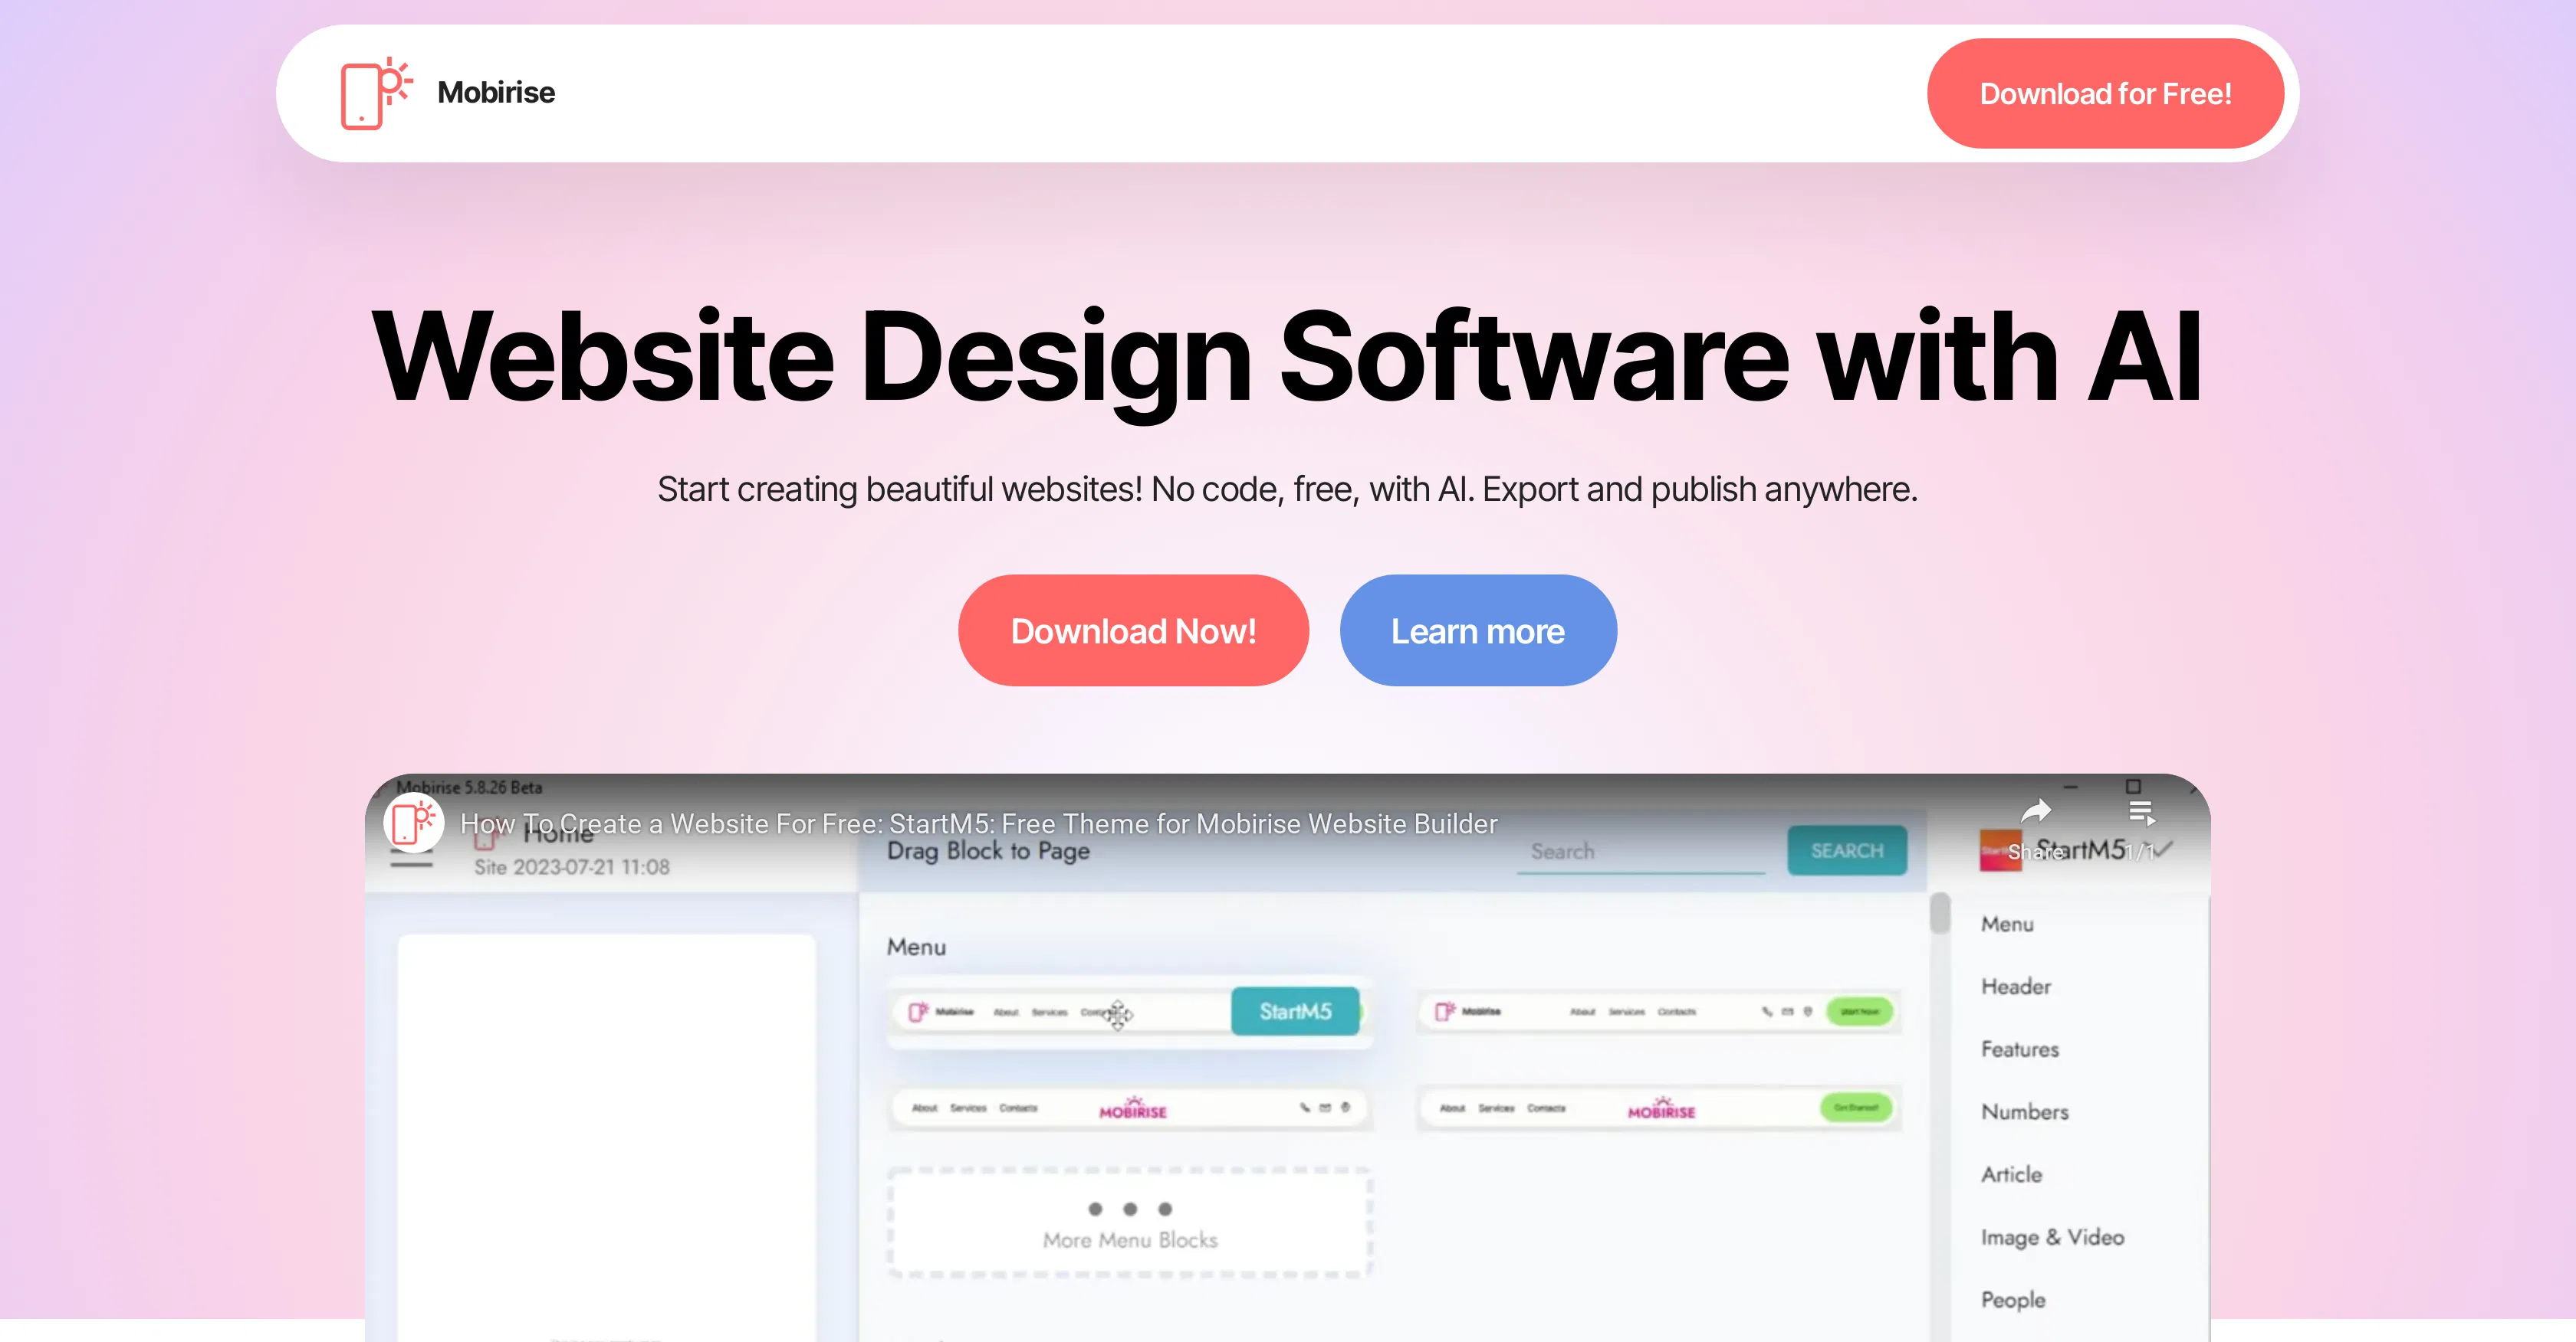
Task: Click the Learn more button
Action: tap(1477, 630)
